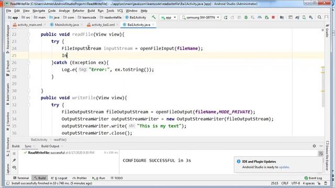Viewport: 335px width, 188px height.
Task: Open the AVD Manager icon
Action: pyautogui.click(x=304, y=17)
